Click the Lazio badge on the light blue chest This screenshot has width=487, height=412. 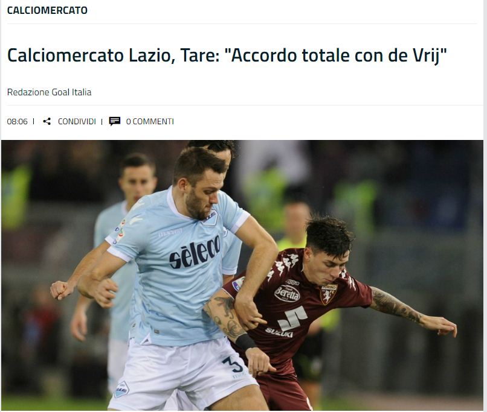point(211,218)
